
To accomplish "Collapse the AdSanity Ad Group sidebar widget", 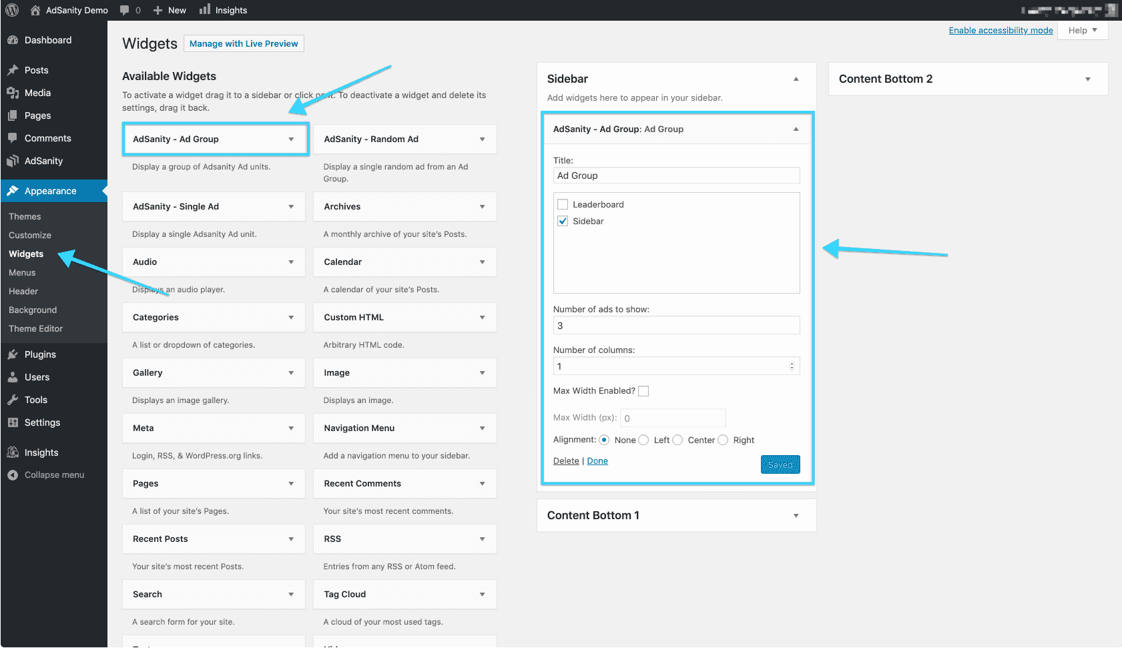I will click(796, 129).
